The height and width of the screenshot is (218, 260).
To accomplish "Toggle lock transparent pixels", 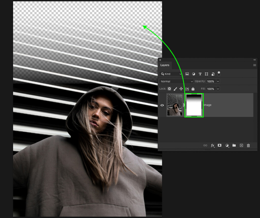I will [169, 89].
